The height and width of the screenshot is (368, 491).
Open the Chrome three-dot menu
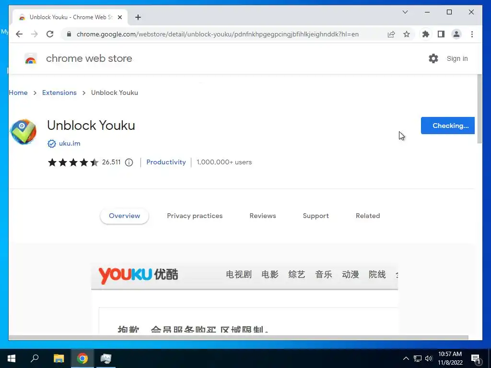tap(472, 34)
